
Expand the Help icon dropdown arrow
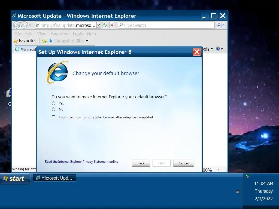(222, 49)
